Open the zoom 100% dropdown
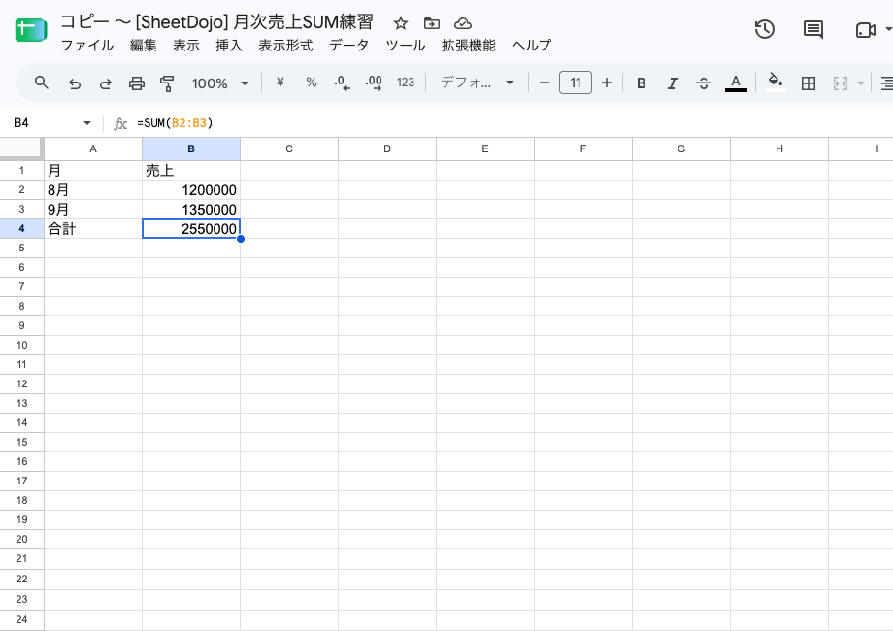This screenshot has width=893, height=631. pos(219,83)
